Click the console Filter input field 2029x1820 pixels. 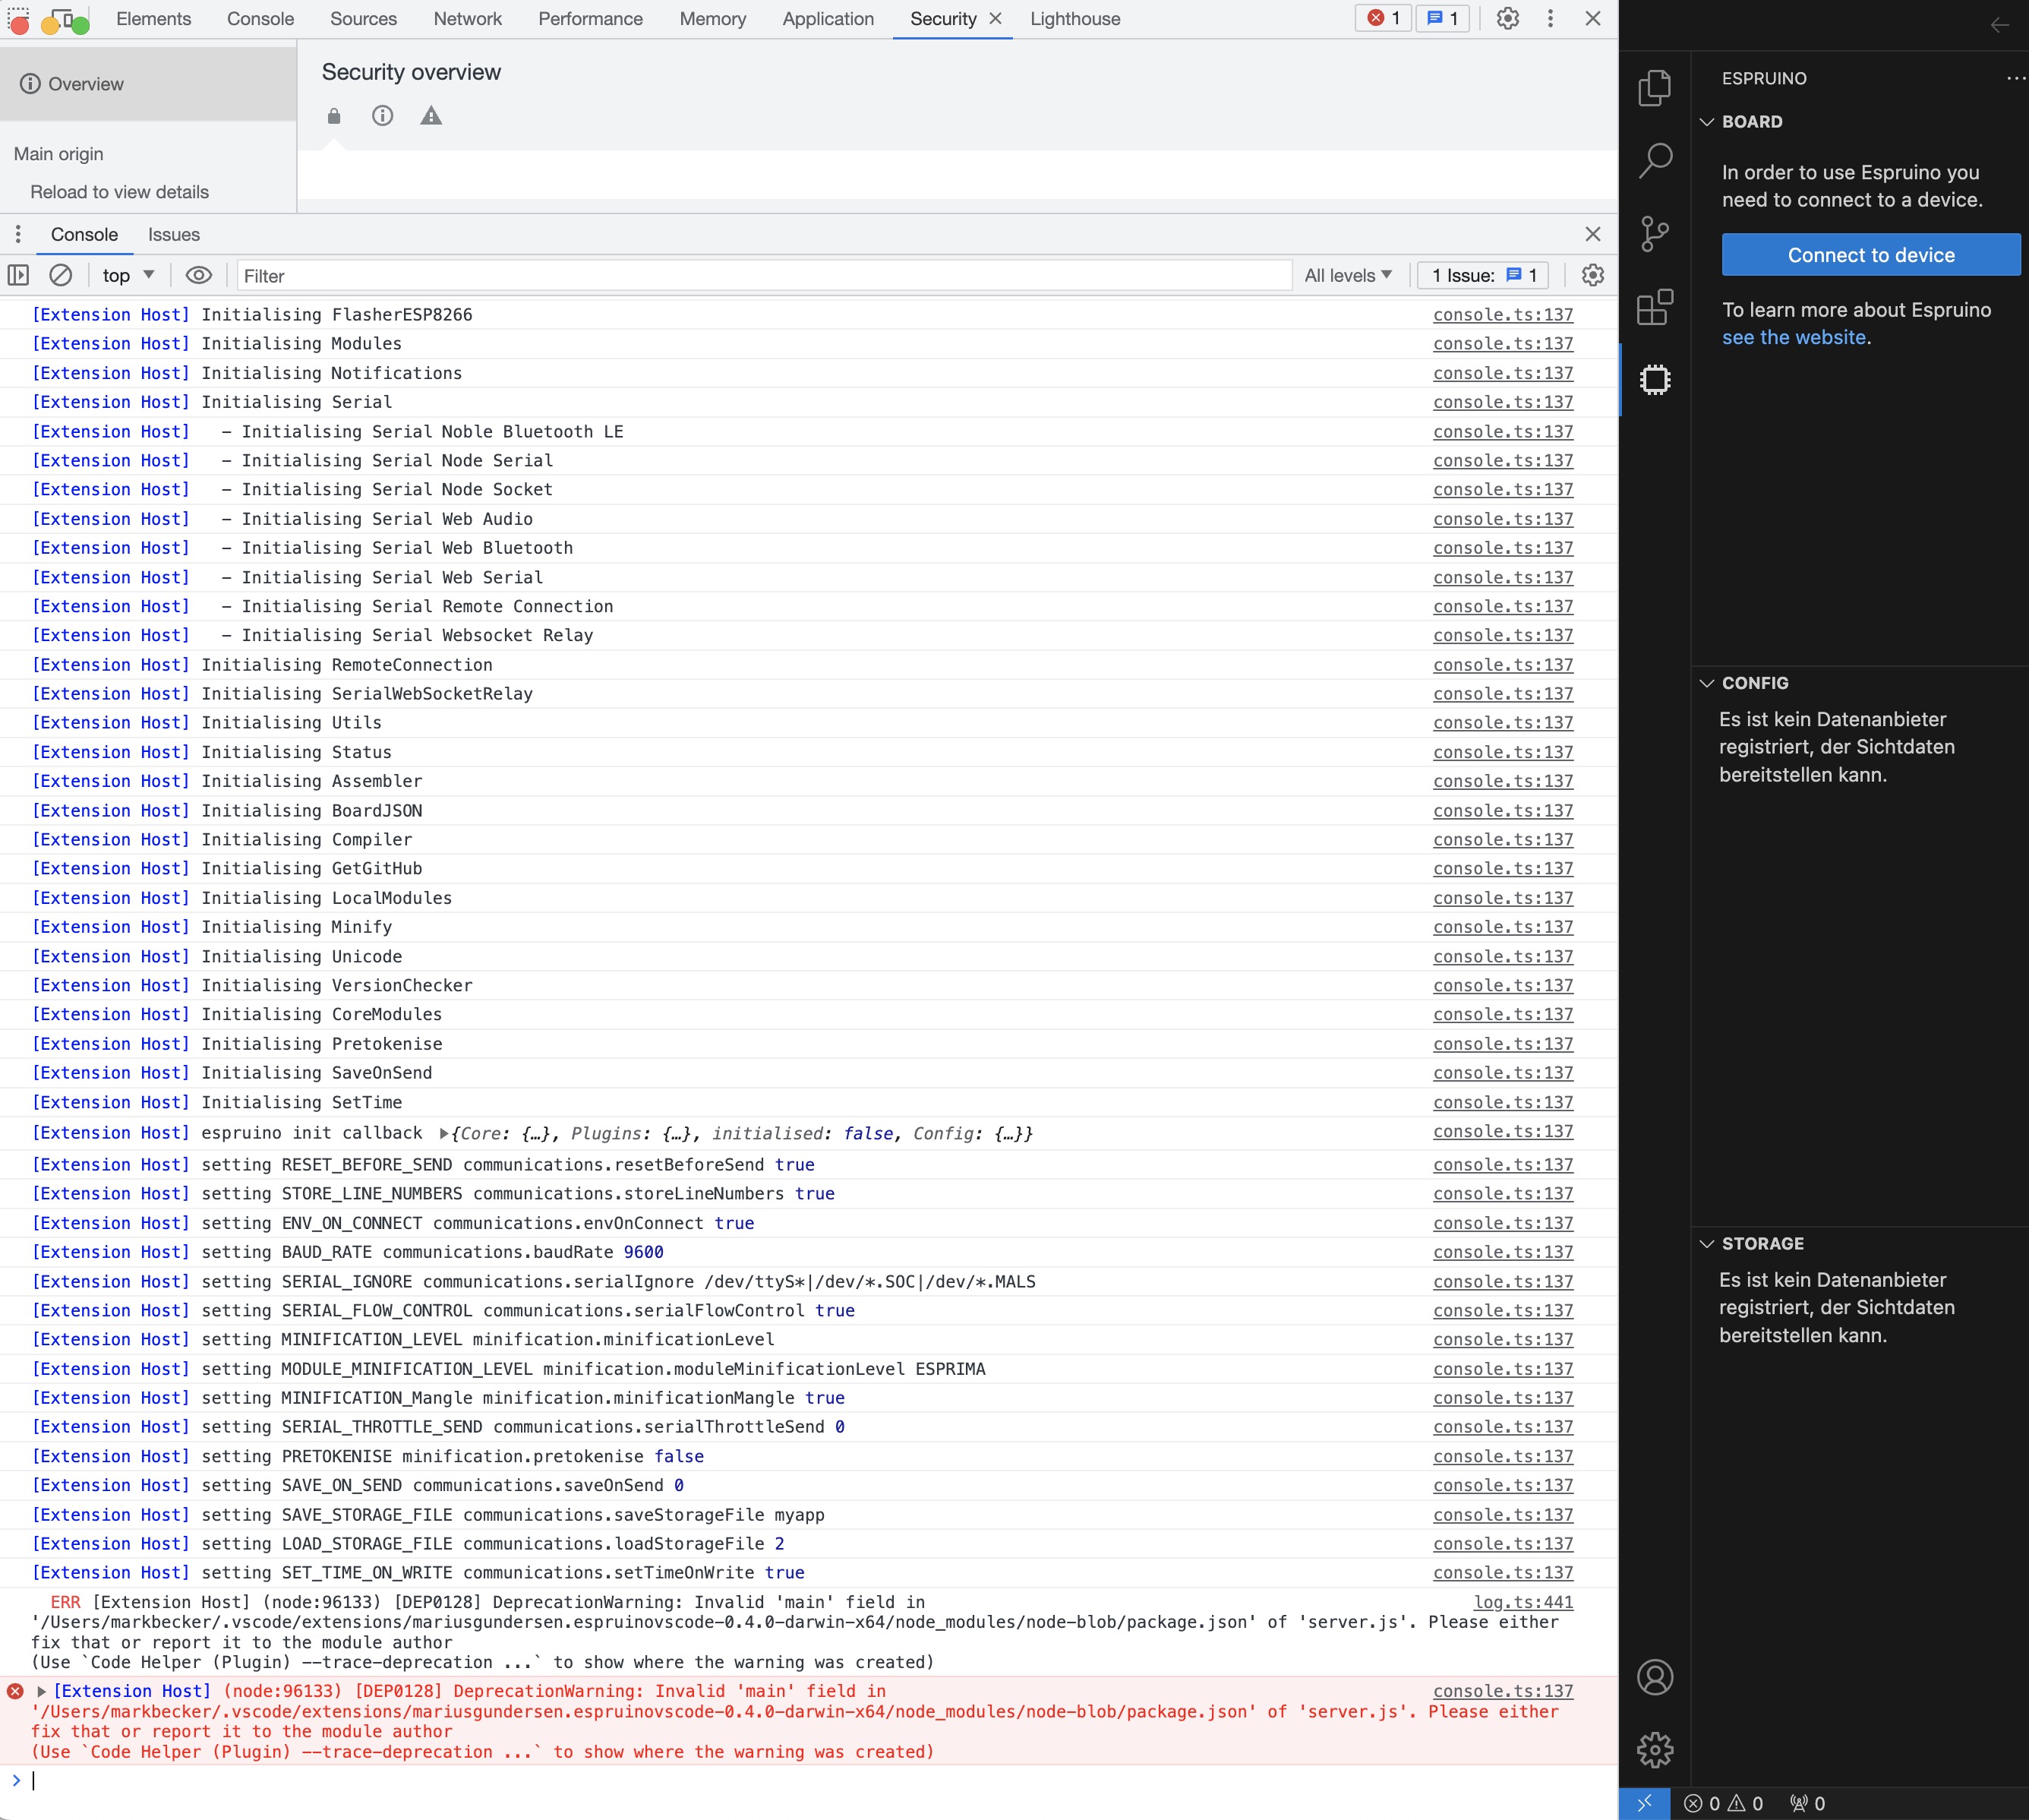(765, 276)
